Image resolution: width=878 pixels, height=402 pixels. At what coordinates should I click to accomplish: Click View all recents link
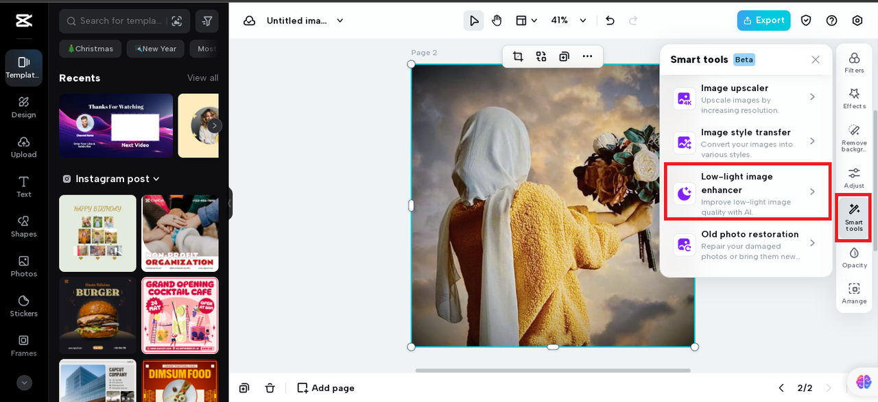[x=203, y=78]
